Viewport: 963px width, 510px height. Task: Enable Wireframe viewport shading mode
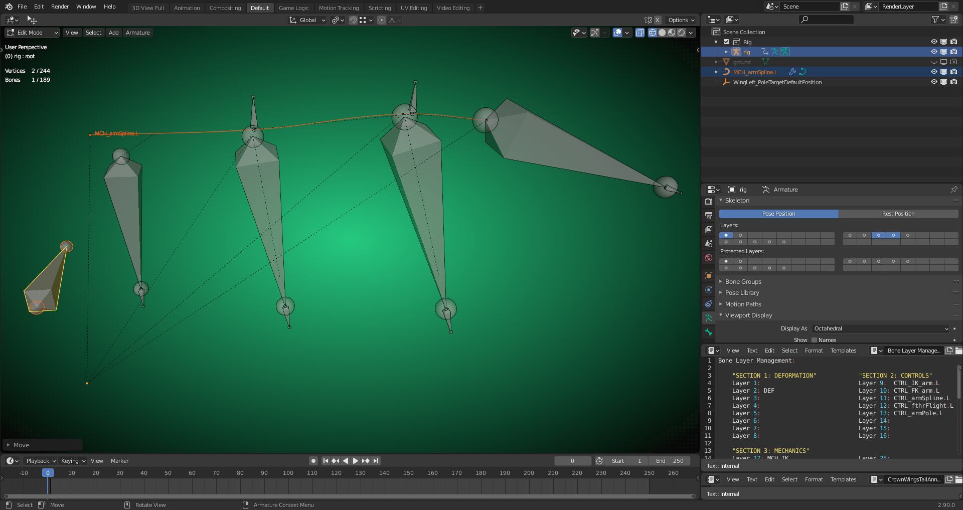click(652, 33)
